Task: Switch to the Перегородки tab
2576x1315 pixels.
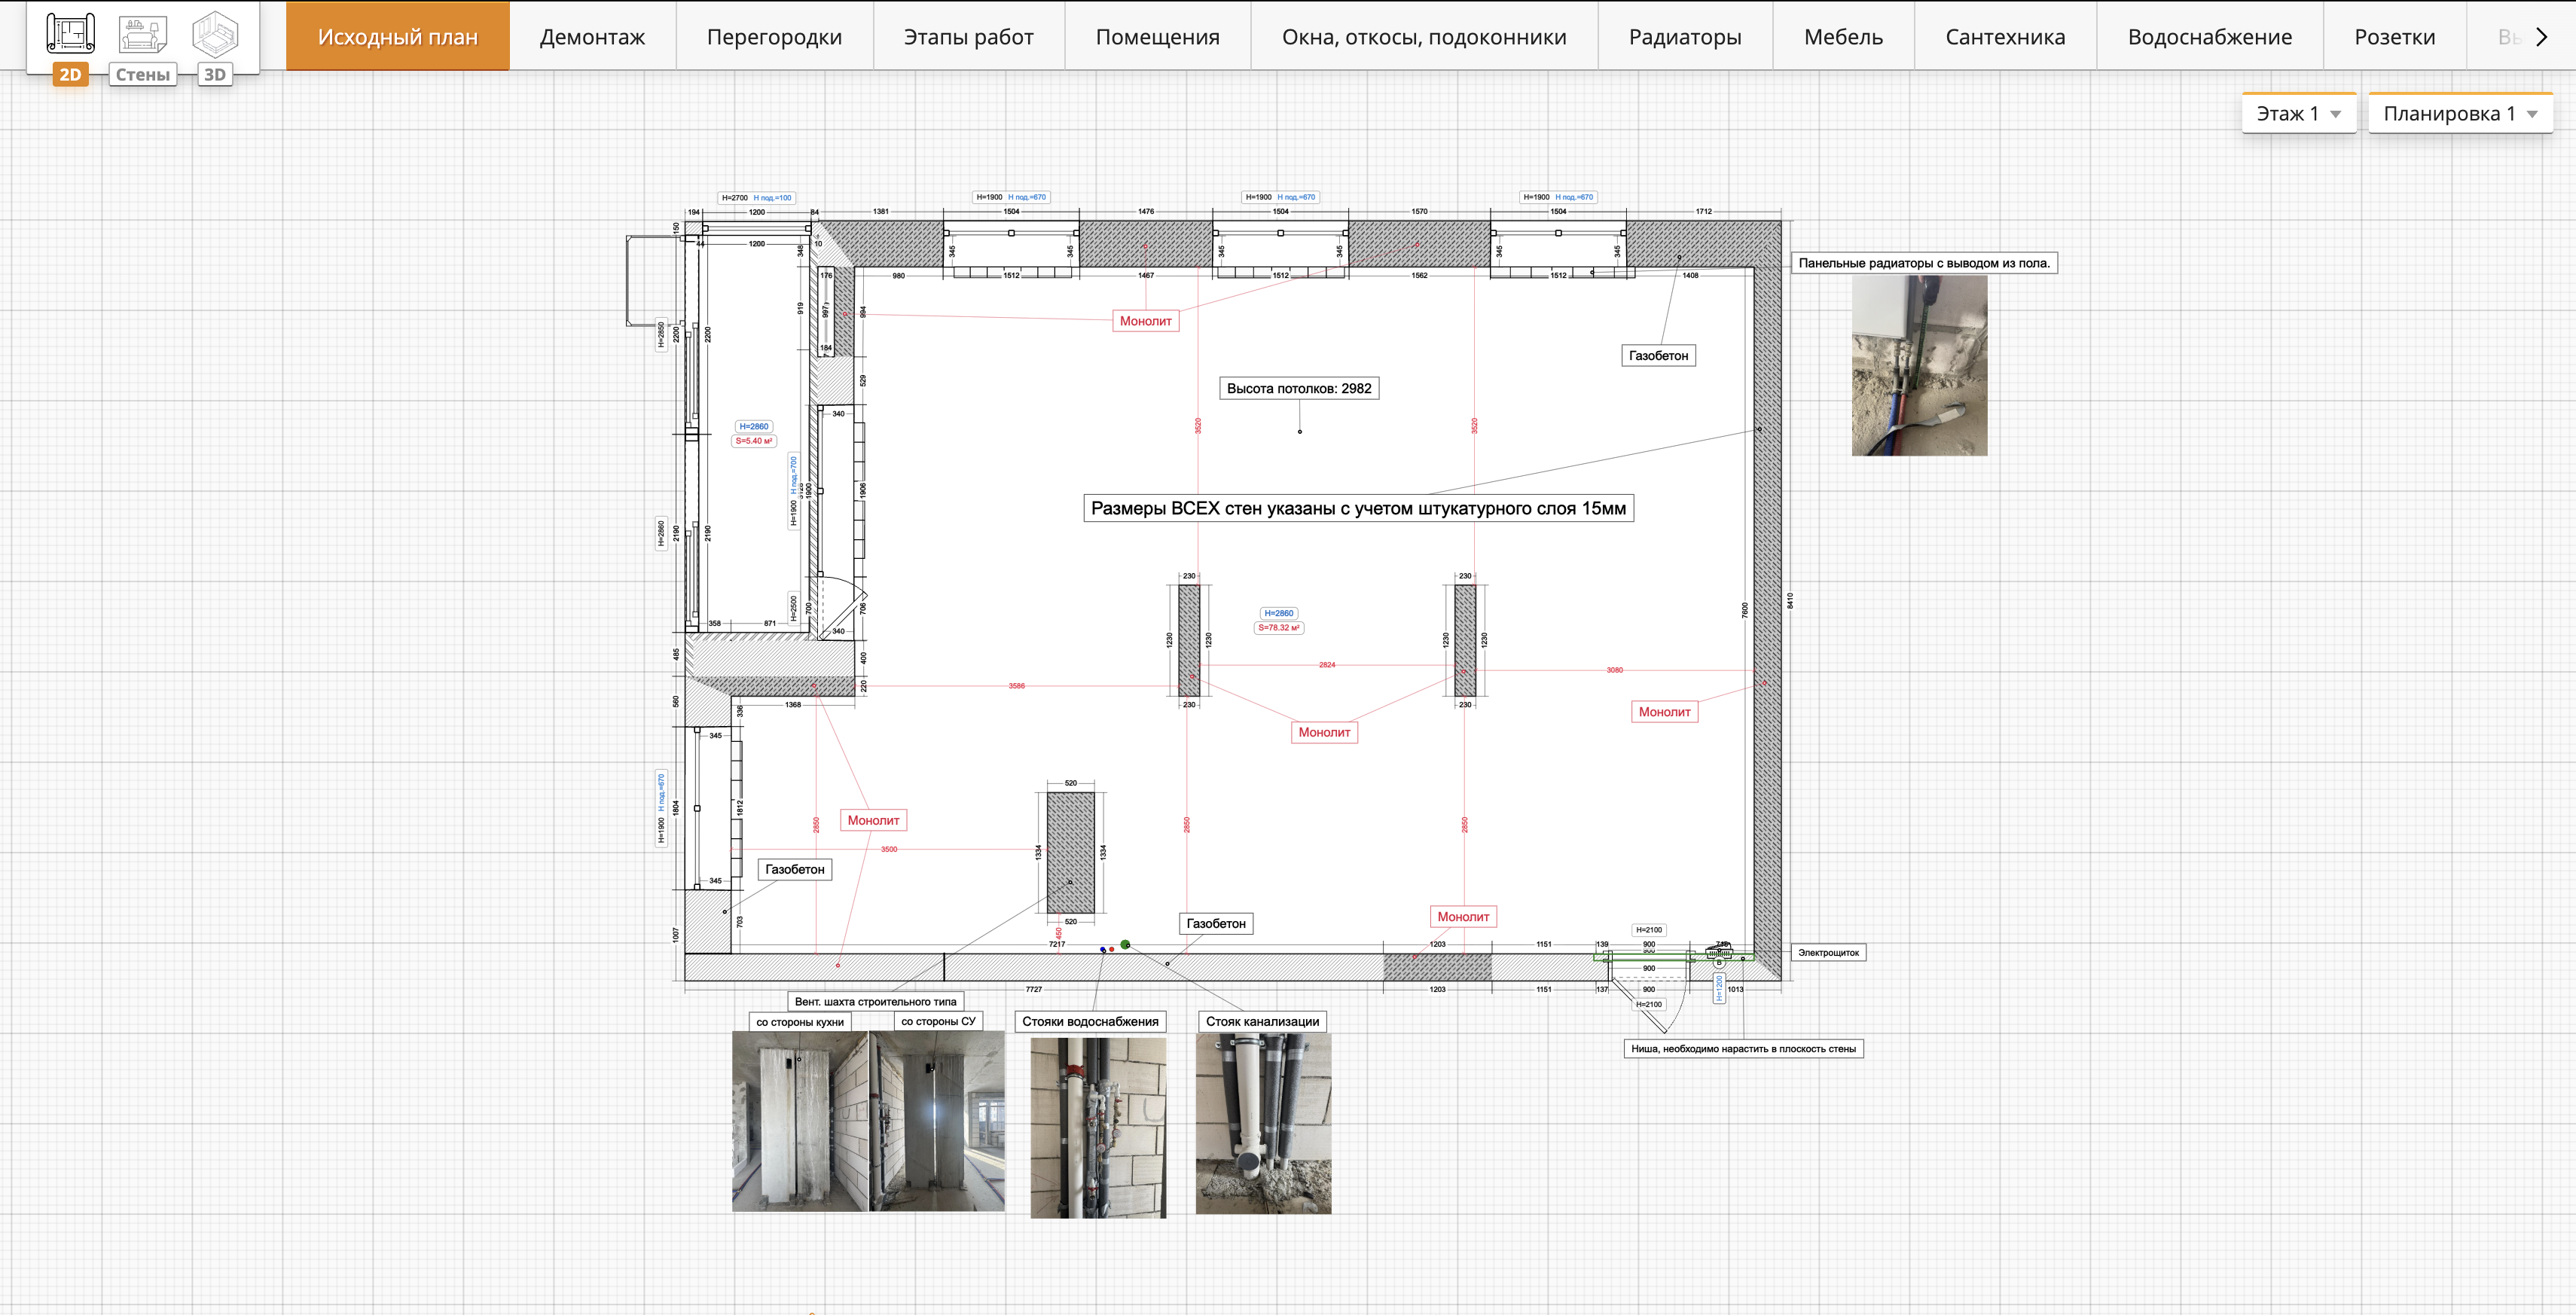Action: 774,37
